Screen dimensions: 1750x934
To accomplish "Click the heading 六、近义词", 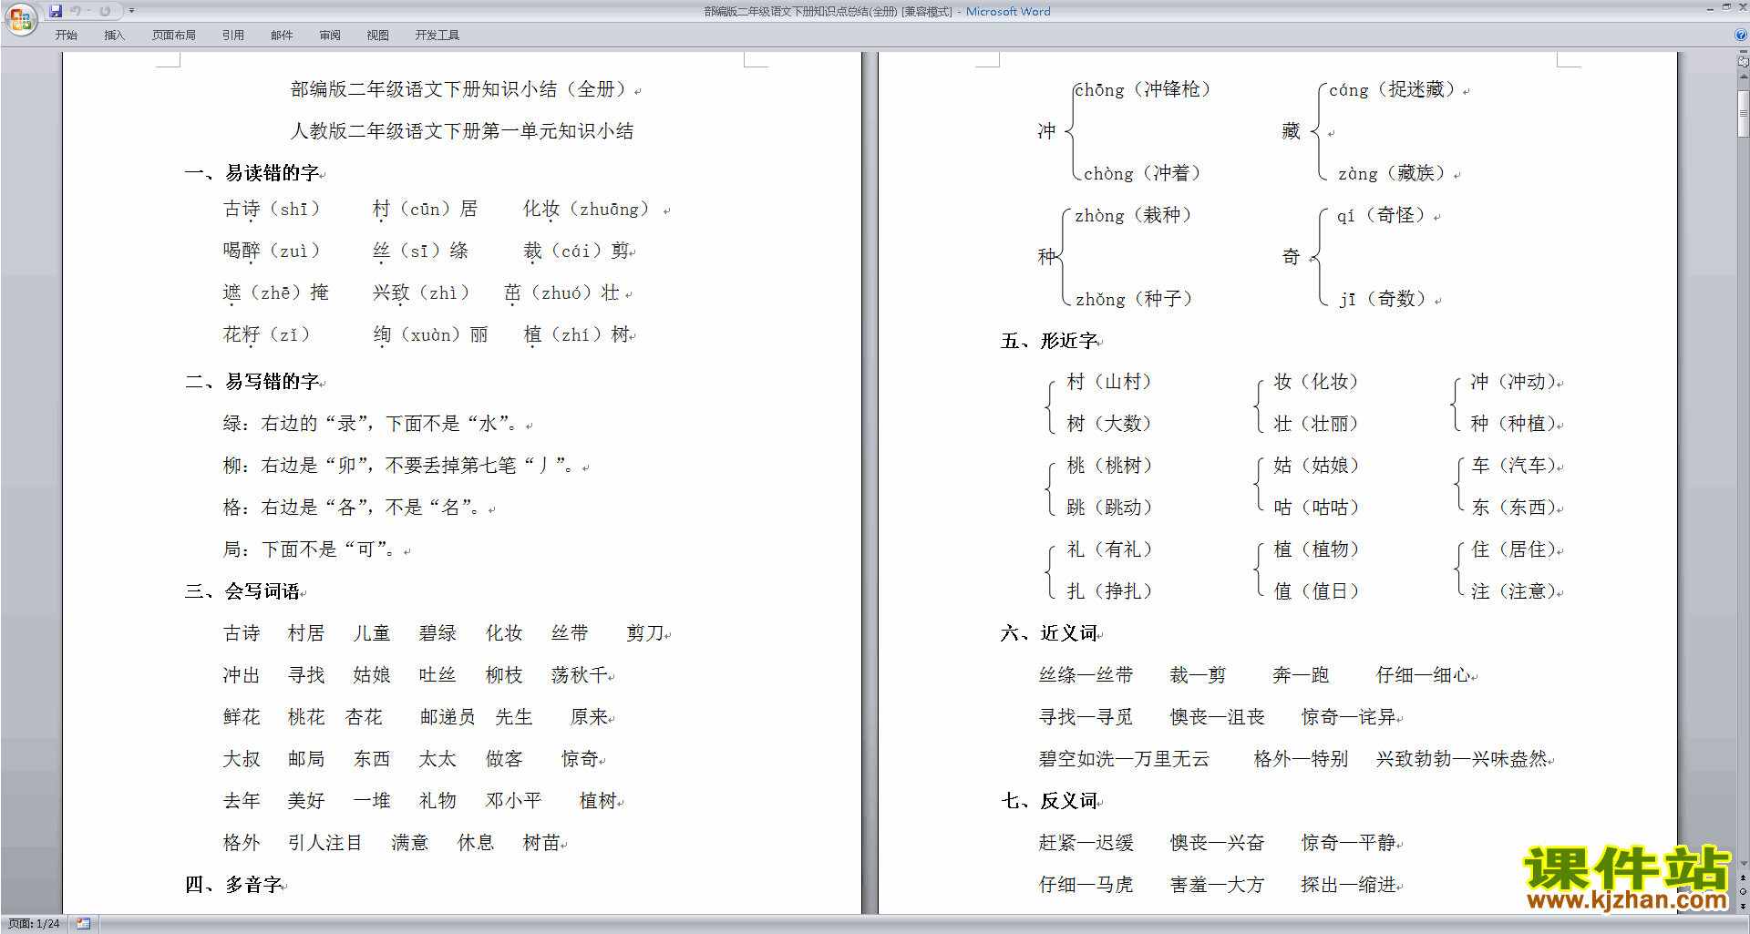I will [x=1049, y=633].
